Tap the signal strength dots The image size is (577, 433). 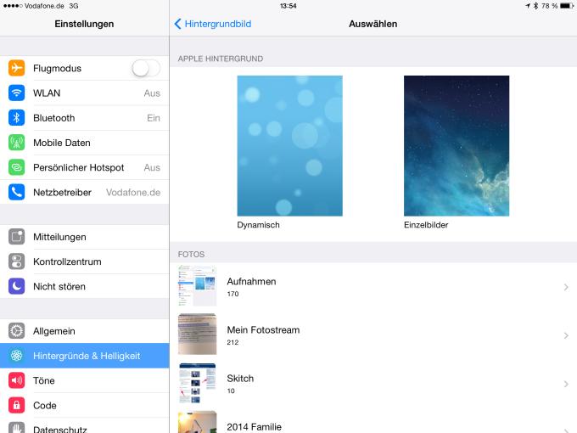point(13,6)
